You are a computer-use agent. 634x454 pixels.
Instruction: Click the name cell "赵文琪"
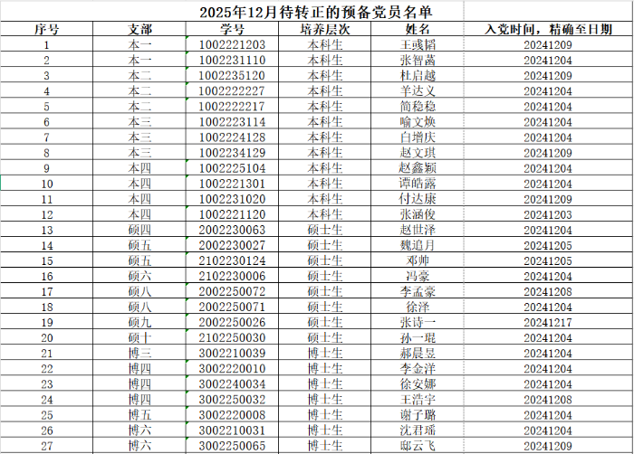coord(418,152)
